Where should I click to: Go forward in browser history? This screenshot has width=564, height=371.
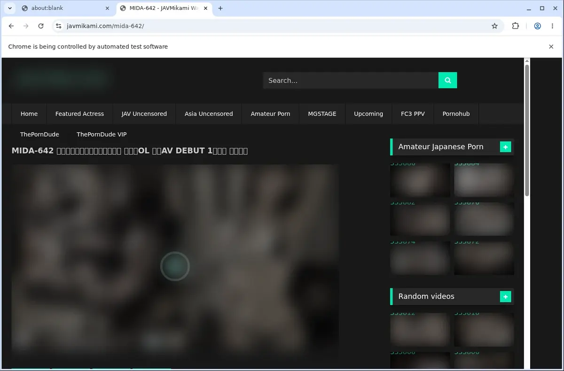[x=26, y=26]
